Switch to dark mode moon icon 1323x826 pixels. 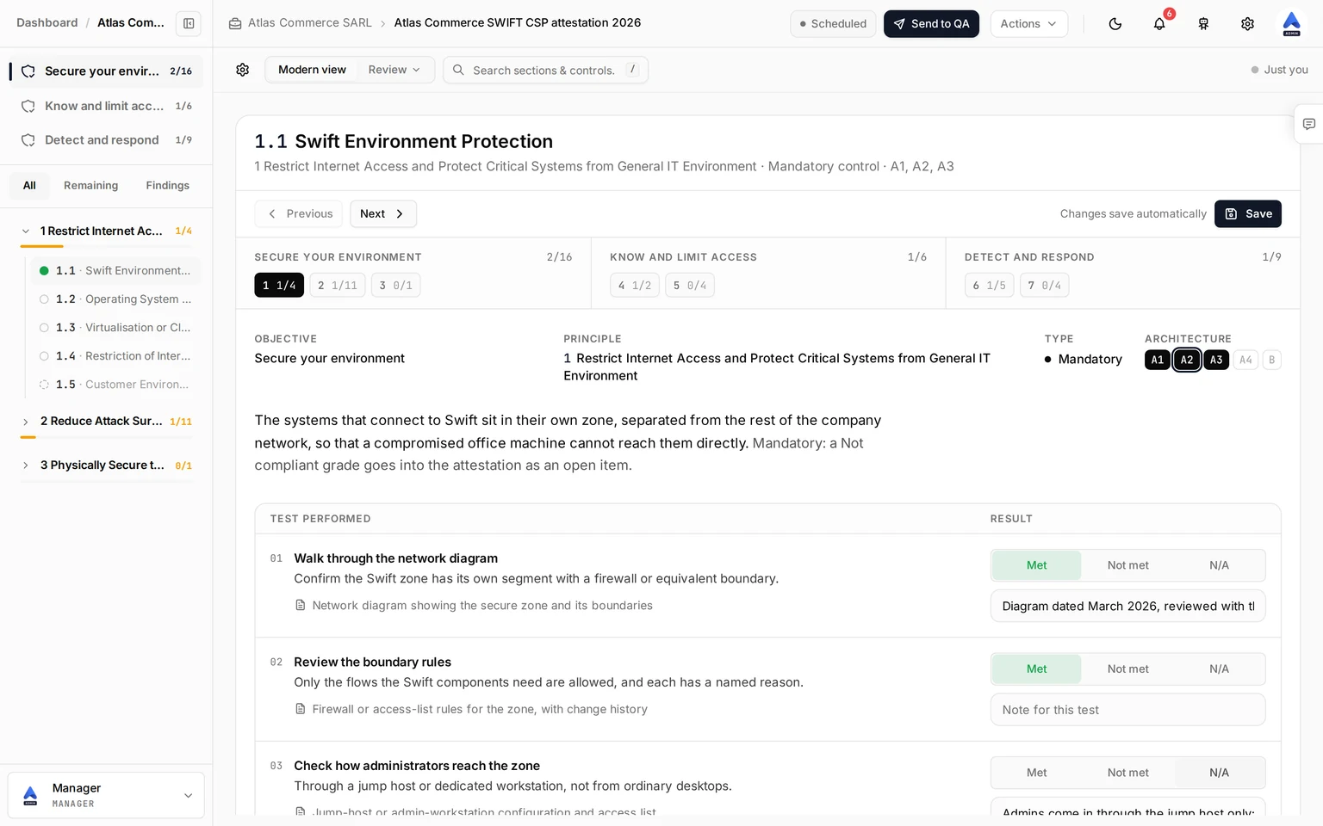[x=1115, y=24]
